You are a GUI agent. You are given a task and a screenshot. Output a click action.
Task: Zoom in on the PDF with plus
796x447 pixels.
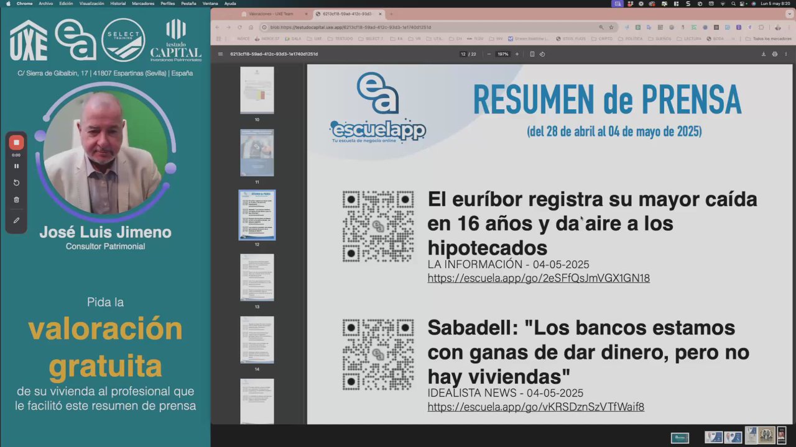(517, 54)
